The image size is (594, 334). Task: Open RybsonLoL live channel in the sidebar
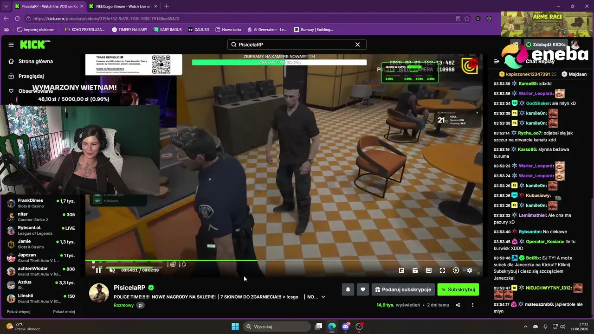(41, 231)
